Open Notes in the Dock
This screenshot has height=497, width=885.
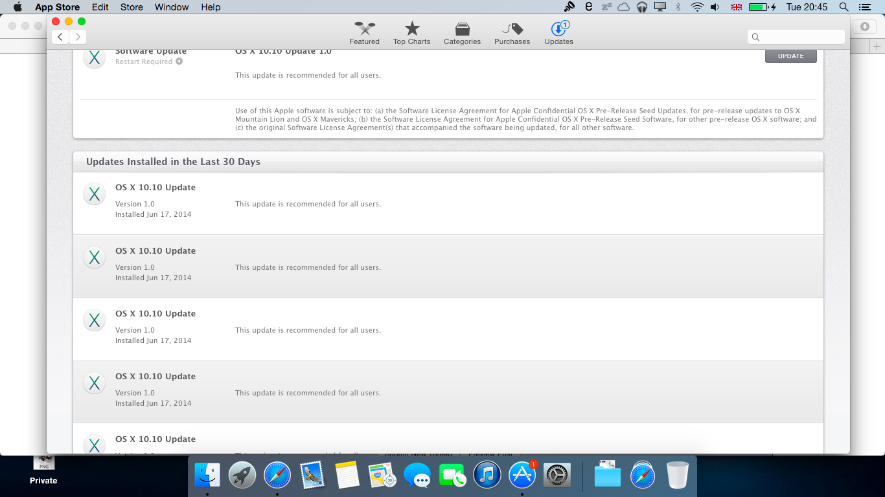tap(347, 476)
